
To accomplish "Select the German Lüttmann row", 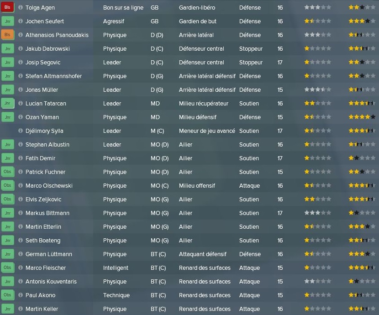I will point(189,254).
